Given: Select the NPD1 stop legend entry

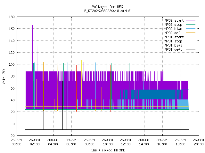Looking at the screenshot, I should pyautogui.click(x=173, y=41).
